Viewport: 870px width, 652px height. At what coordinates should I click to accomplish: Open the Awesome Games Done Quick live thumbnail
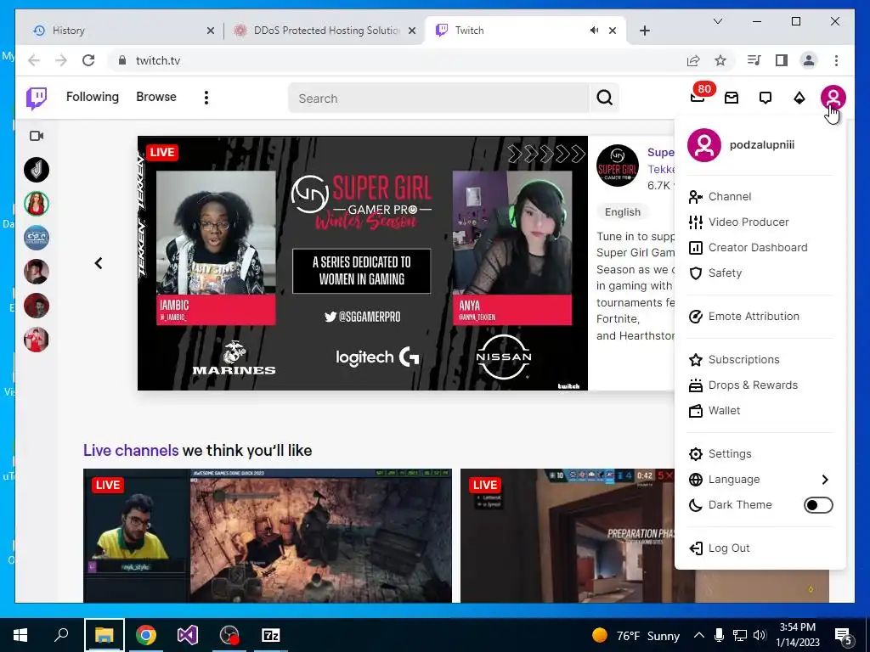[x=268, y=536]
